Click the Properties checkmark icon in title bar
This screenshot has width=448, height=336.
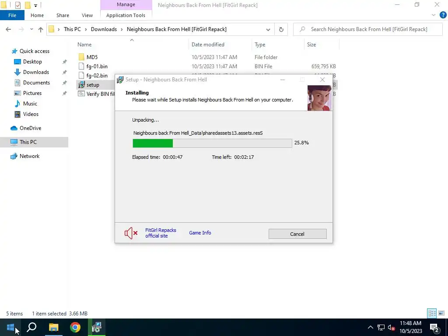coord(17,5)
